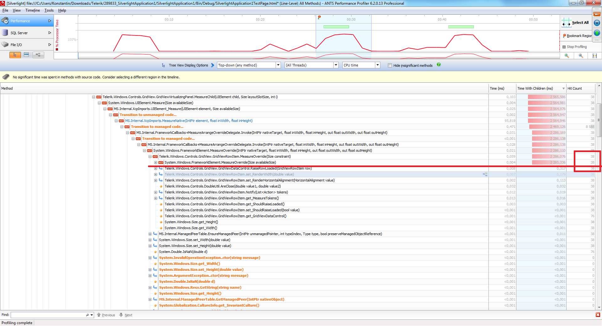Viewport: 602px width, 326px height.
Task: Click Bookmark Region button
Action: (577, 36)
